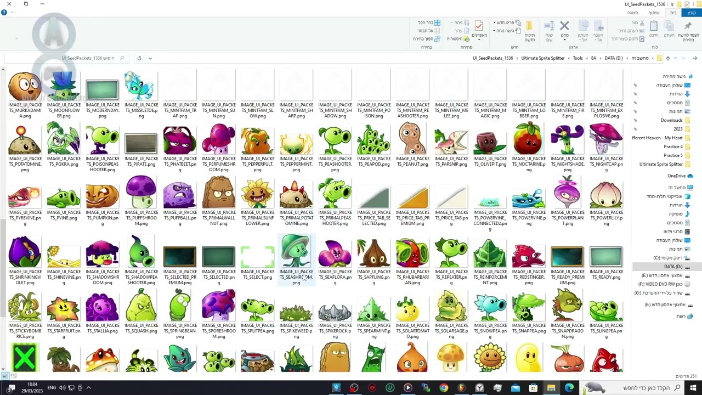This screenshot has height=395, width=702.
Task: Click Select all (בחר הכל)
Action: coord(429,22)
